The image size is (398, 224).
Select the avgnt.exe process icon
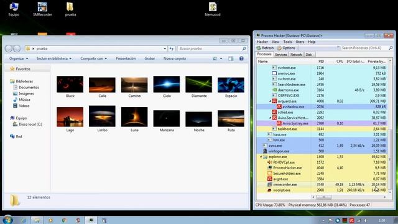coord(270,179)
